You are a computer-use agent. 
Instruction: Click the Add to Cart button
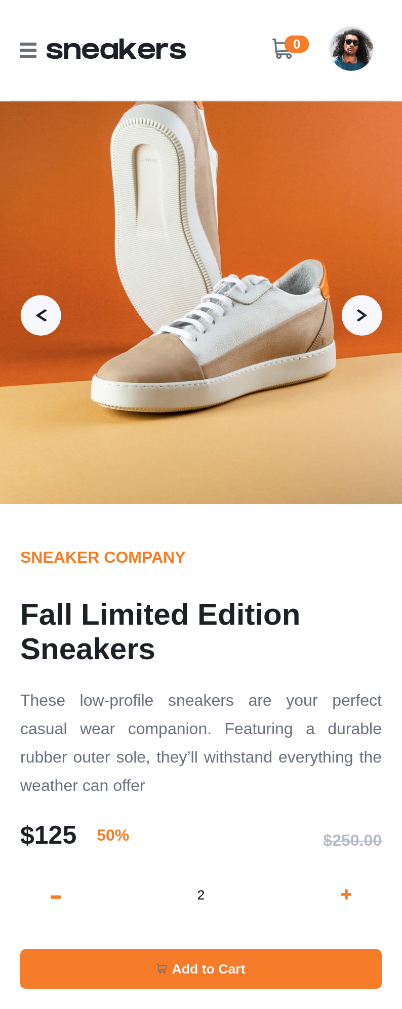click(201, 969)
